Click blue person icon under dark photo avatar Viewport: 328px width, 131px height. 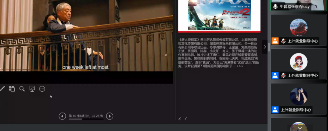coord(275,110)
